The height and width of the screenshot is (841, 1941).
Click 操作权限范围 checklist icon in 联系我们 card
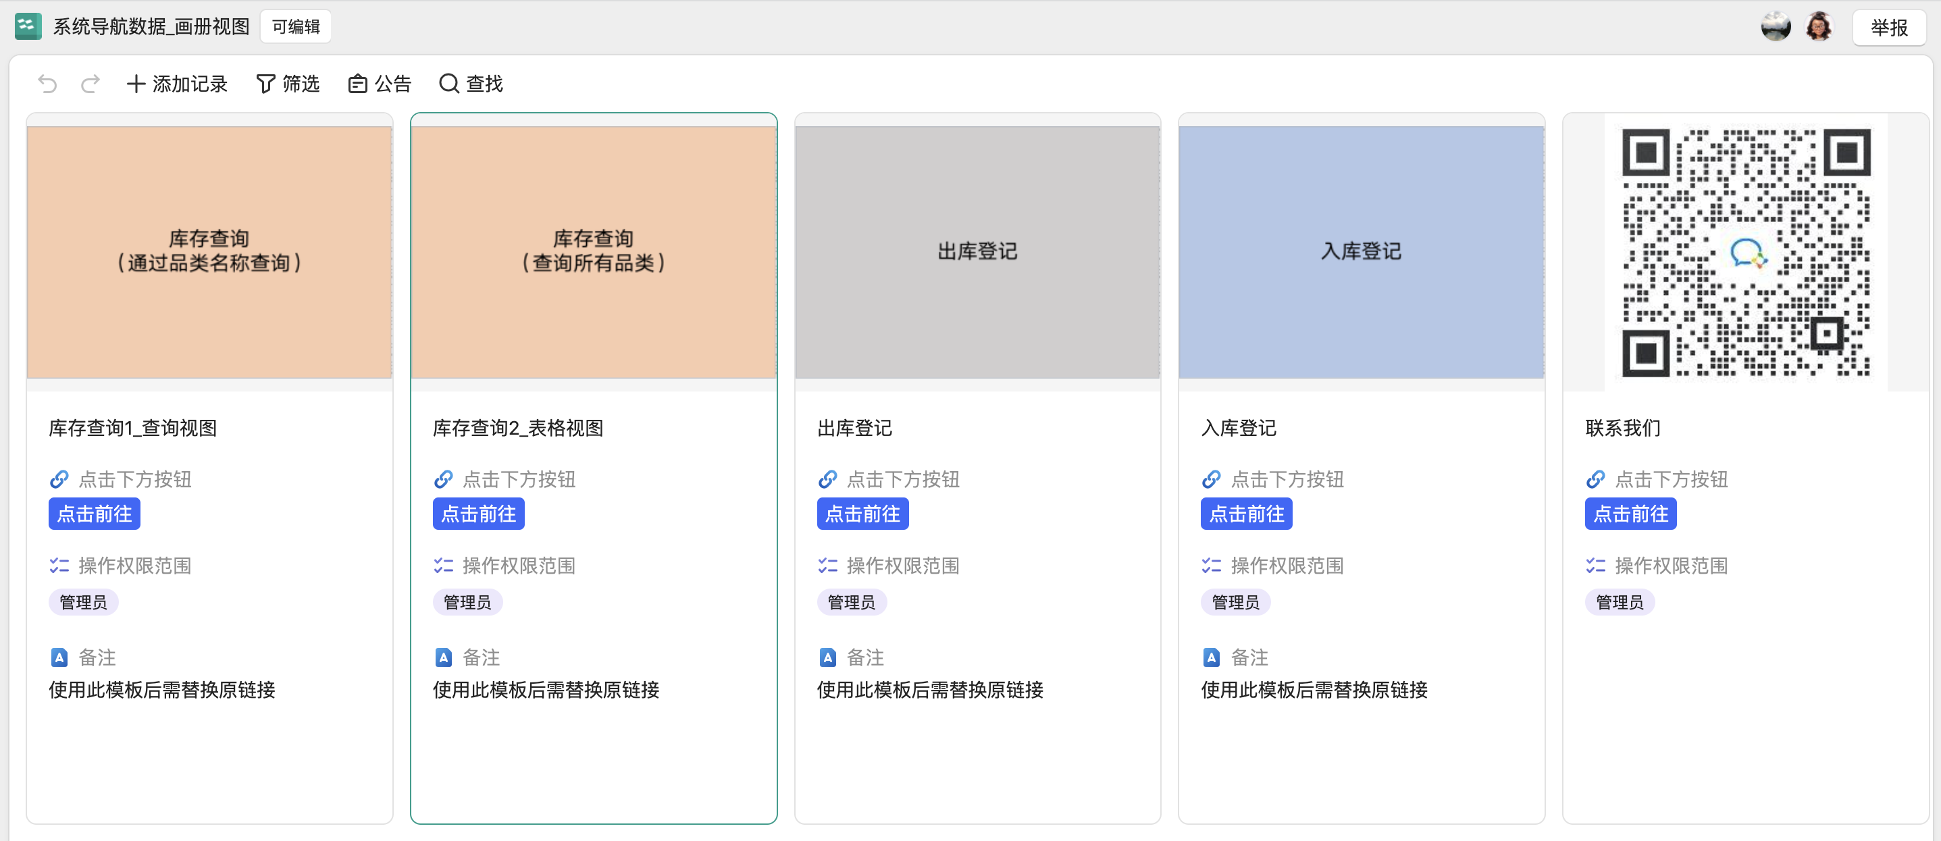pyautogui.click(x=1596, y=566)
